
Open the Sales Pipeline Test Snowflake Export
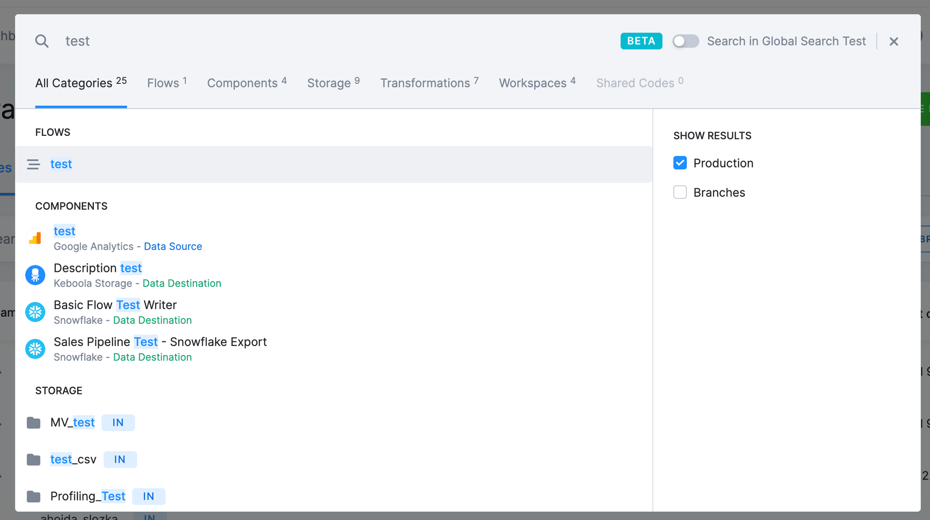tap(160, 341)
